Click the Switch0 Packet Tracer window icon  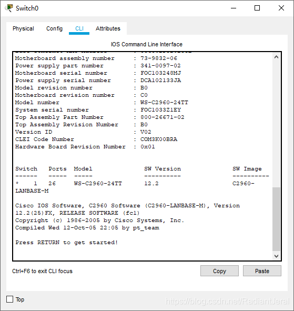[9, 8]
